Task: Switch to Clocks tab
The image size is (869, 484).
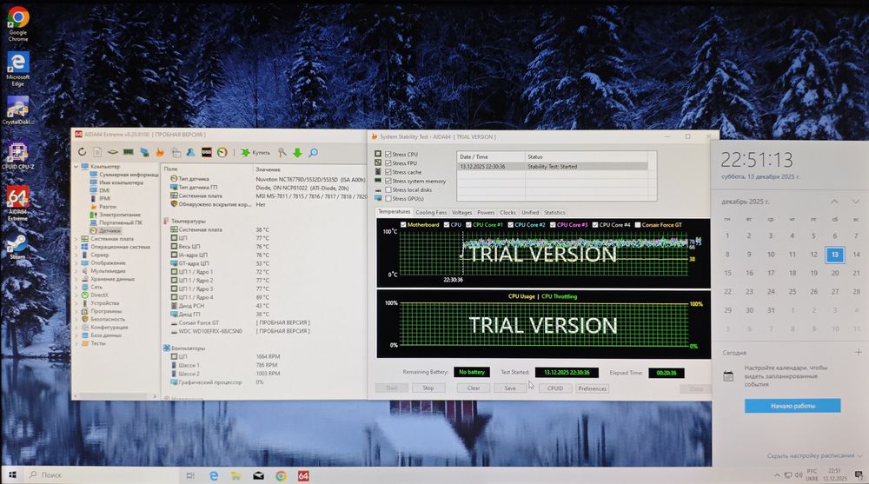Action: [x=507, y=212]
